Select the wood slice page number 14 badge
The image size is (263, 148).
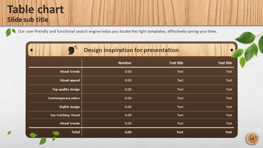pyautogui.click(x=252, y=139)
